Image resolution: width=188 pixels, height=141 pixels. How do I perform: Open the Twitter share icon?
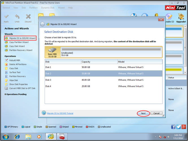pyautogui.click(x=178, y=127)
